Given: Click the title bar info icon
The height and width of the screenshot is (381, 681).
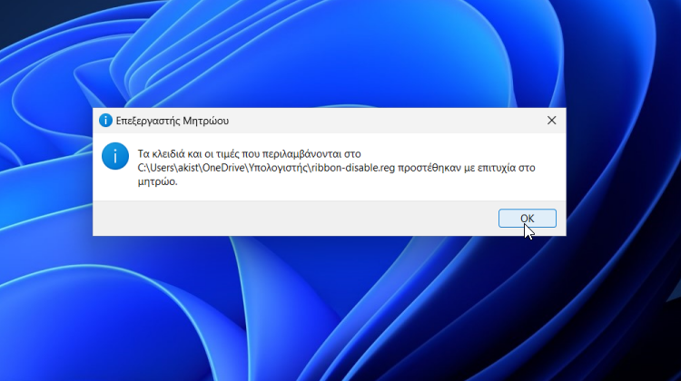Looking at the screenshot, I should coord(105,121).
